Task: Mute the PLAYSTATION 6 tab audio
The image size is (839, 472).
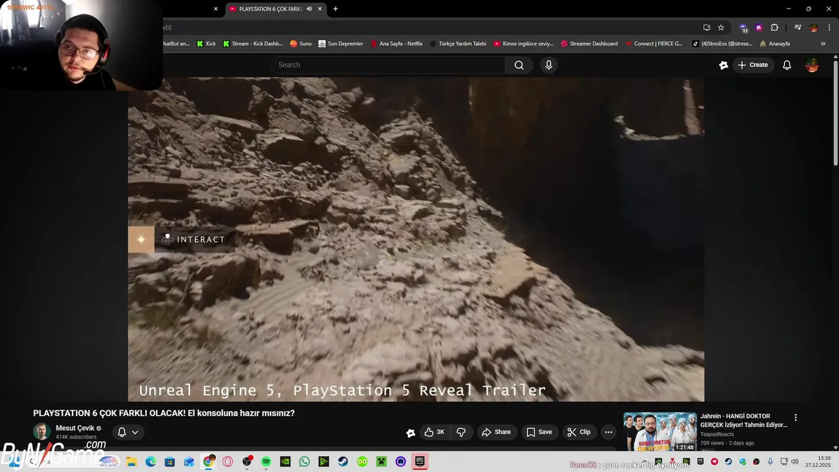Action: click(x=309, y=9)
